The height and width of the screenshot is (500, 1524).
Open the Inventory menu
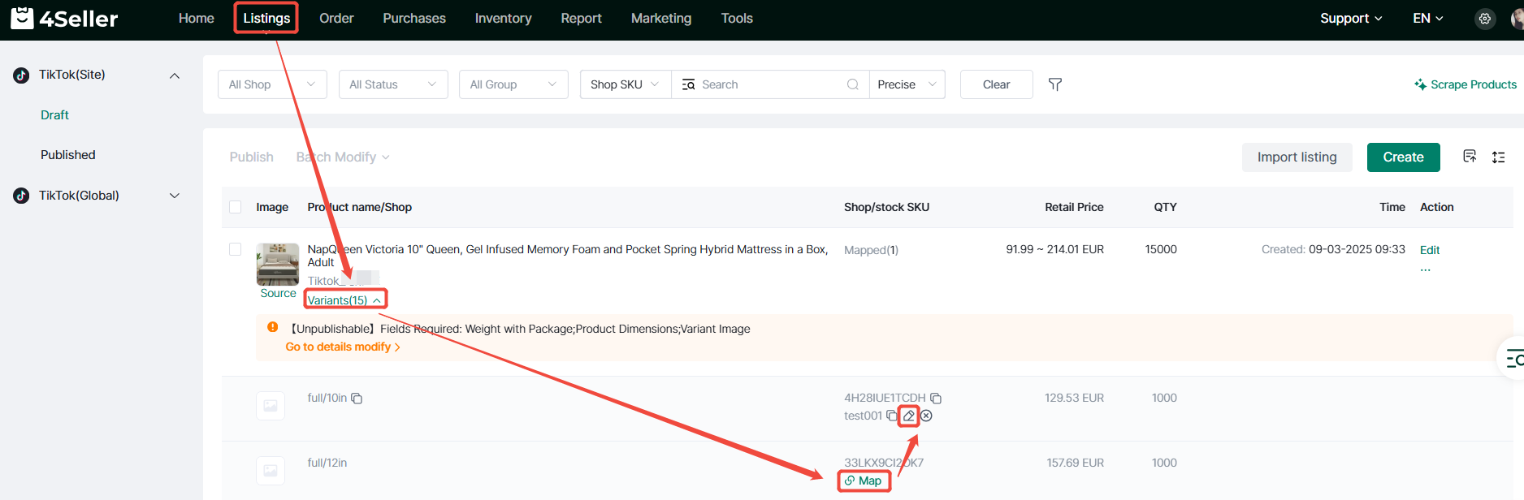tap(504, 18)
